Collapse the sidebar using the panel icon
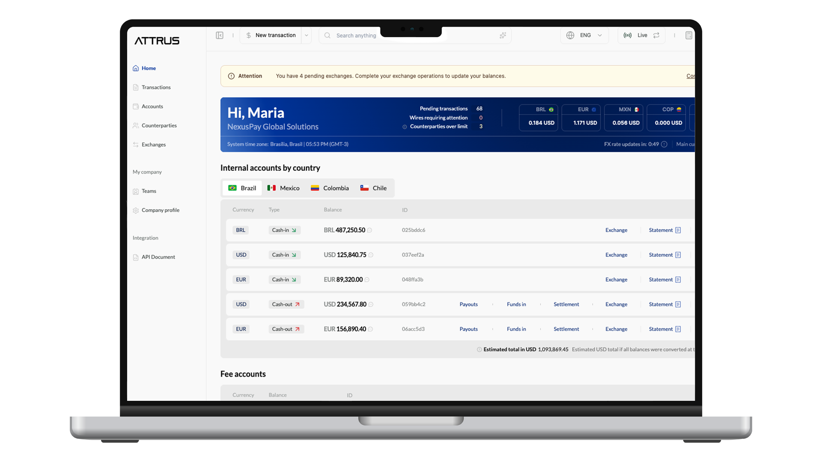 (x=220, y=36)
